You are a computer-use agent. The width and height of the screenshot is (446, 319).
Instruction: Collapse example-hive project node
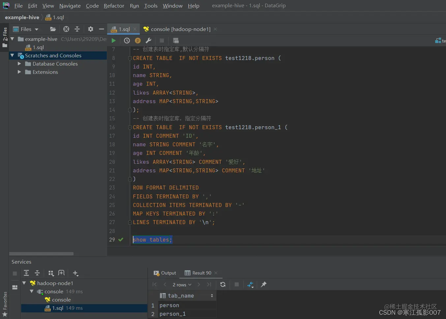pyautogui.click(x=13, y=39)
